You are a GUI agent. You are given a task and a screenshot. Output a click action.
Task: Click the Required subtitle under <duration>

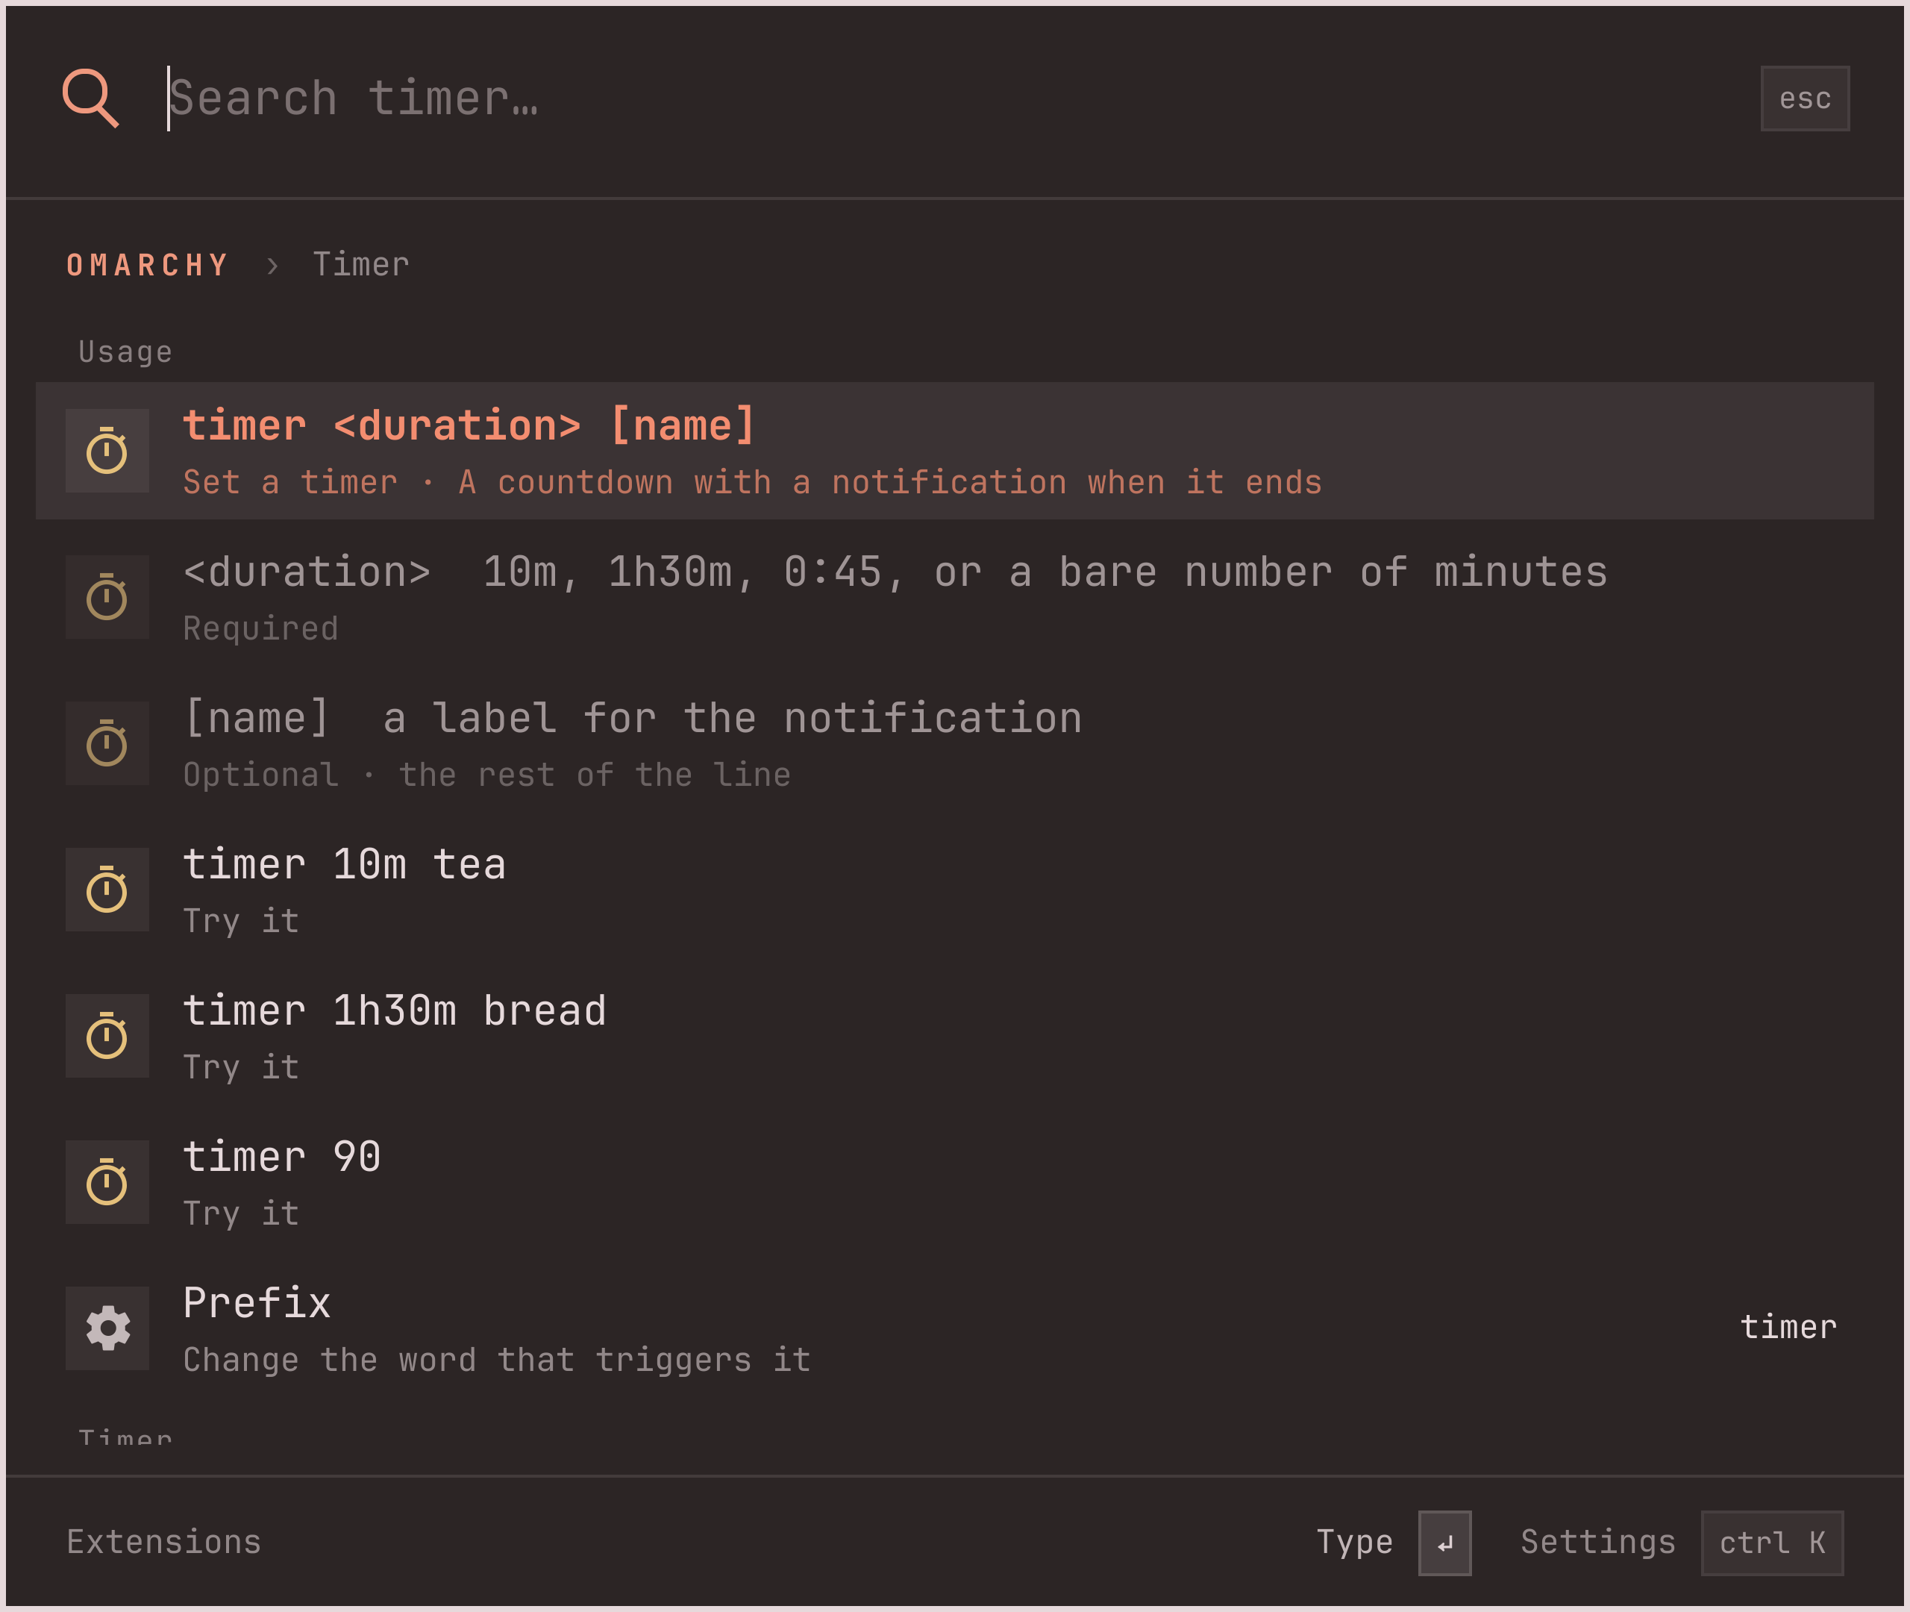click(x=260, y=628)
